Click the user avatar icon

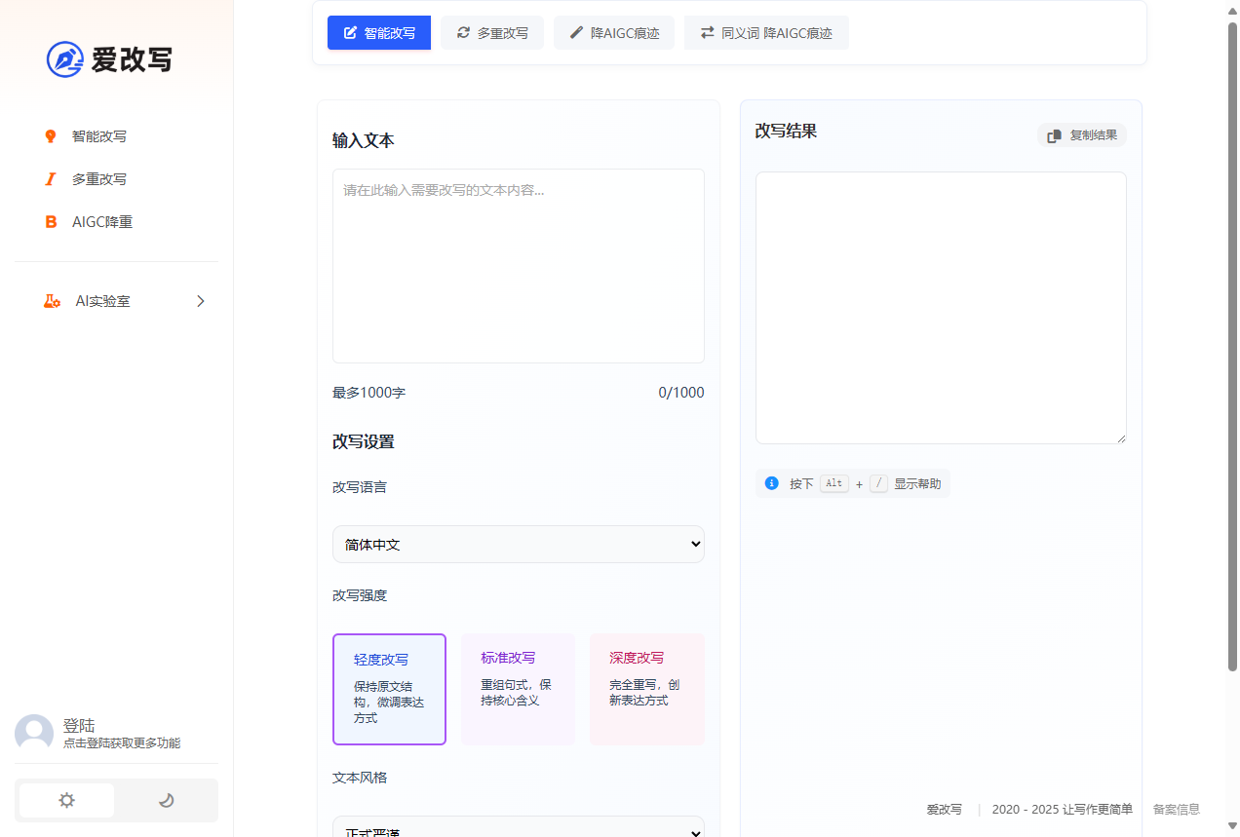(x=34, y=734)
